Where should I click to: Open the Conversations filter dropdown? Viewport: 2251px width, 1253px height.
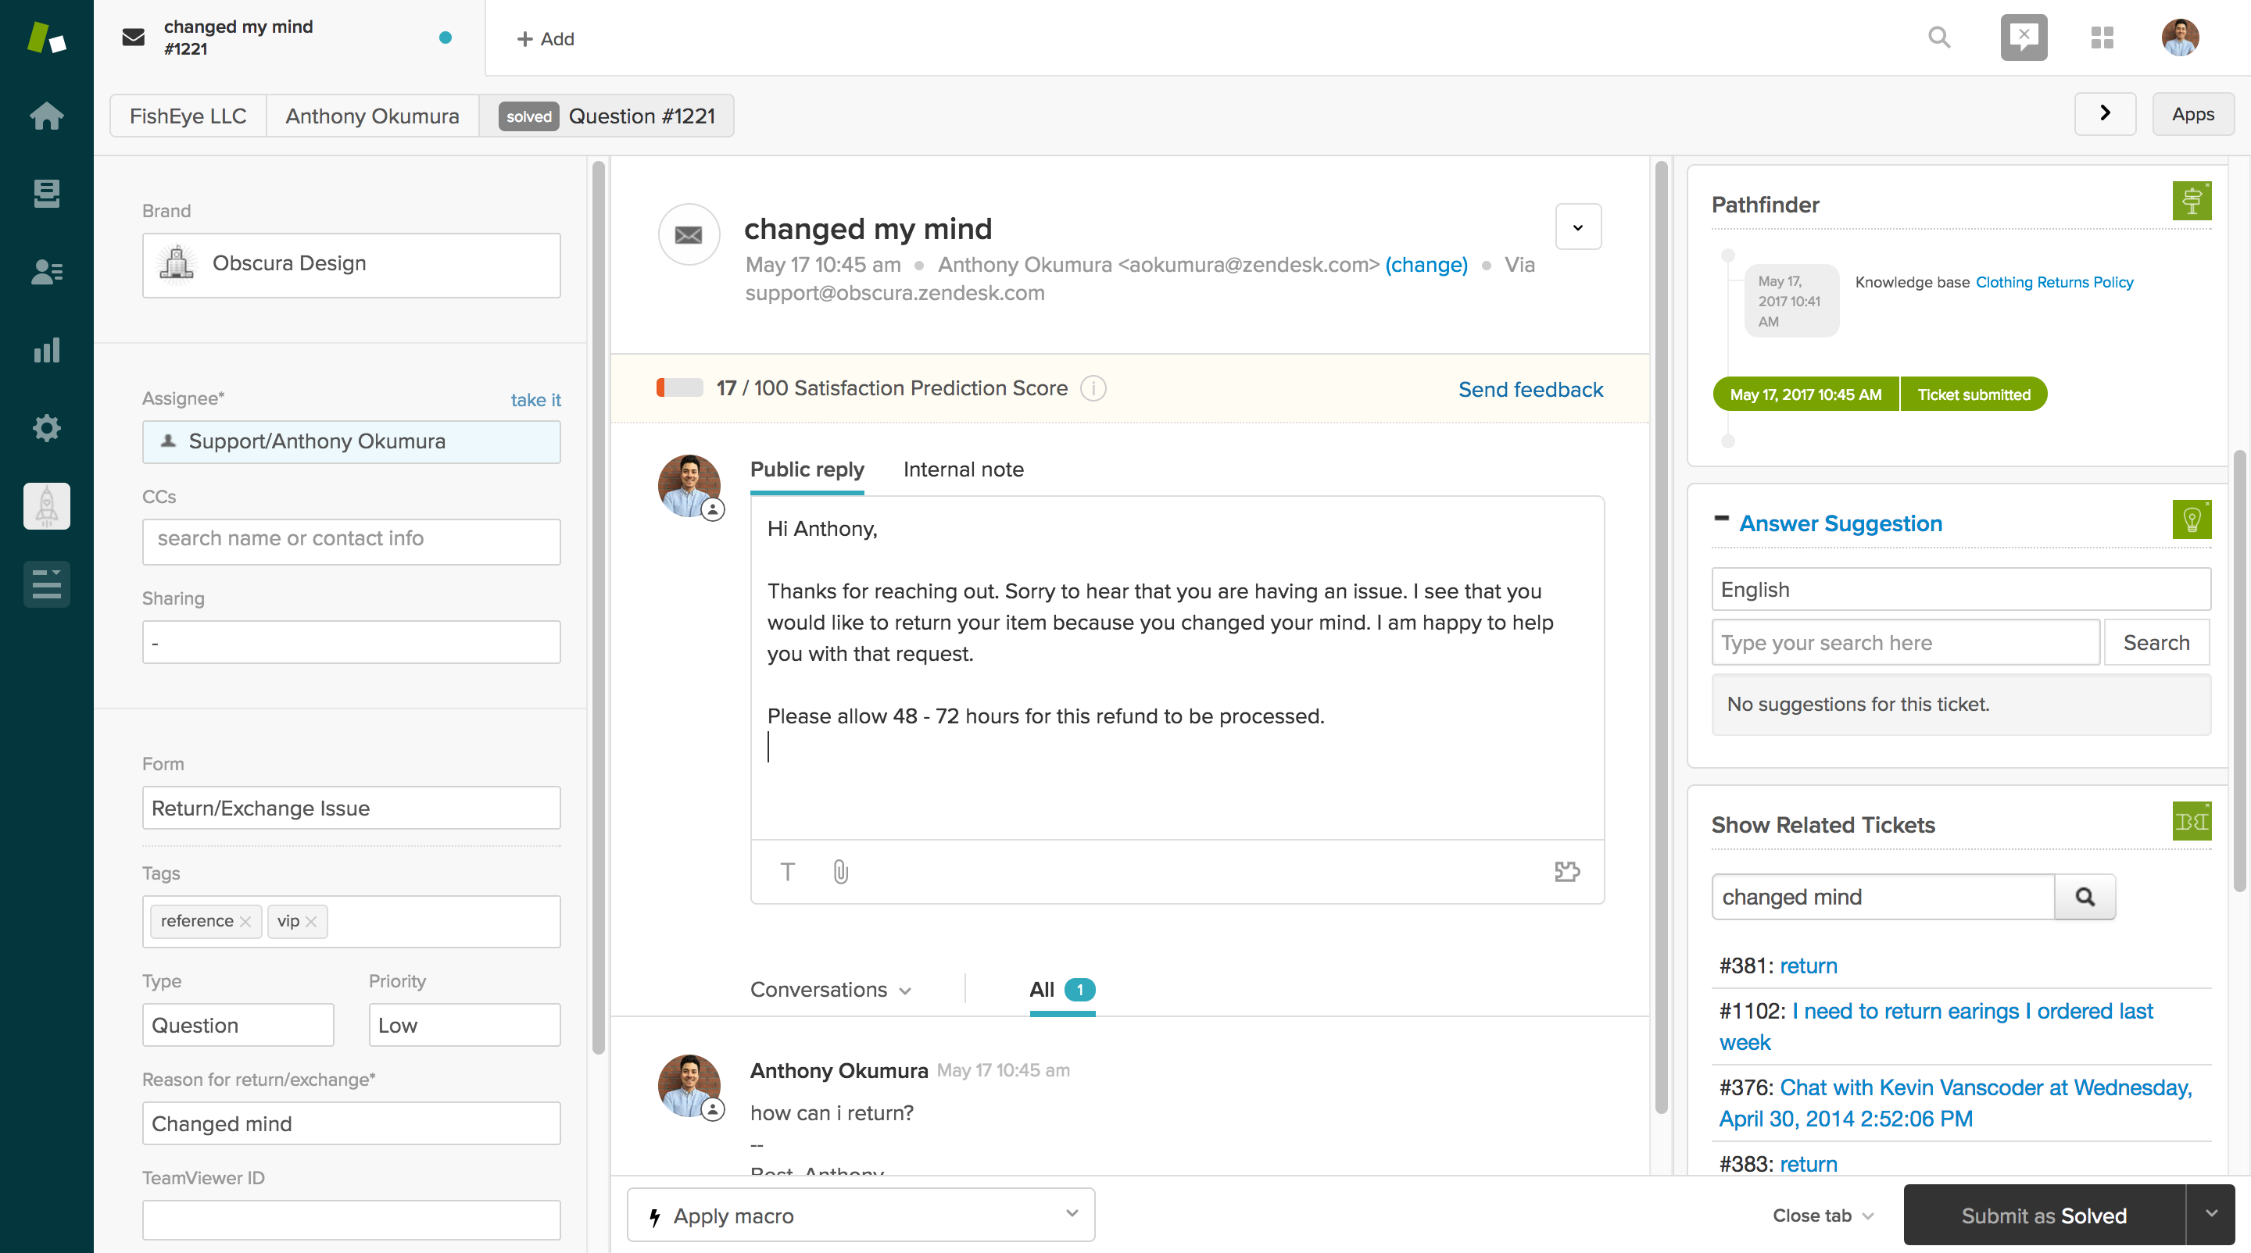coord(831,989)
